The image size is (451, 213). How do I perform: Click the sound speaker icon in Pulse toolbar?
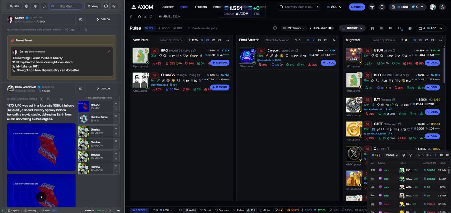point(390,28)
